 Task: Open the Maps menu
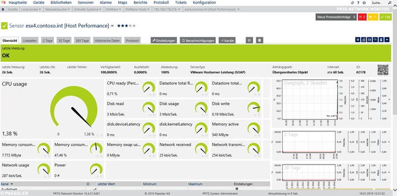(x=123, y=3)
